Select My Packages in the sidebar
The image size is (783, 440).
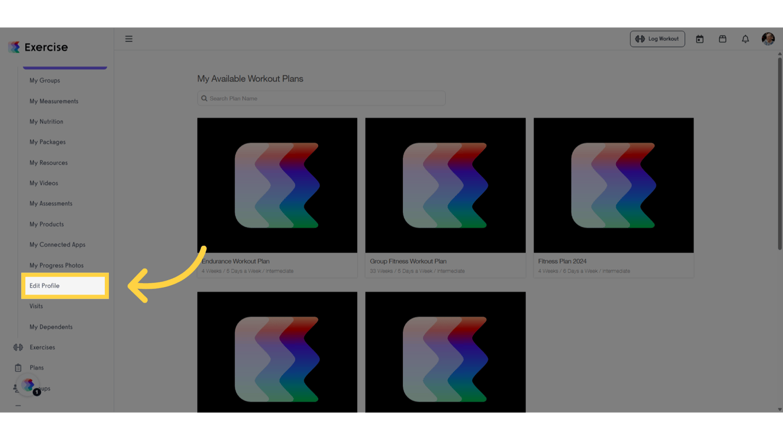pos(48,142)
